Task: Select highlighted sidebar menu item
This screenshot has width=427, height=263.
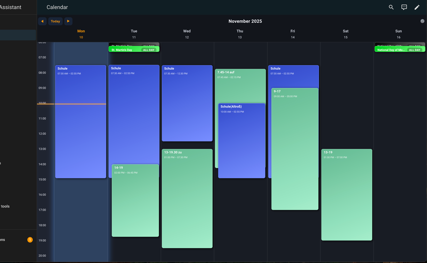Action: tap(18, 35)
